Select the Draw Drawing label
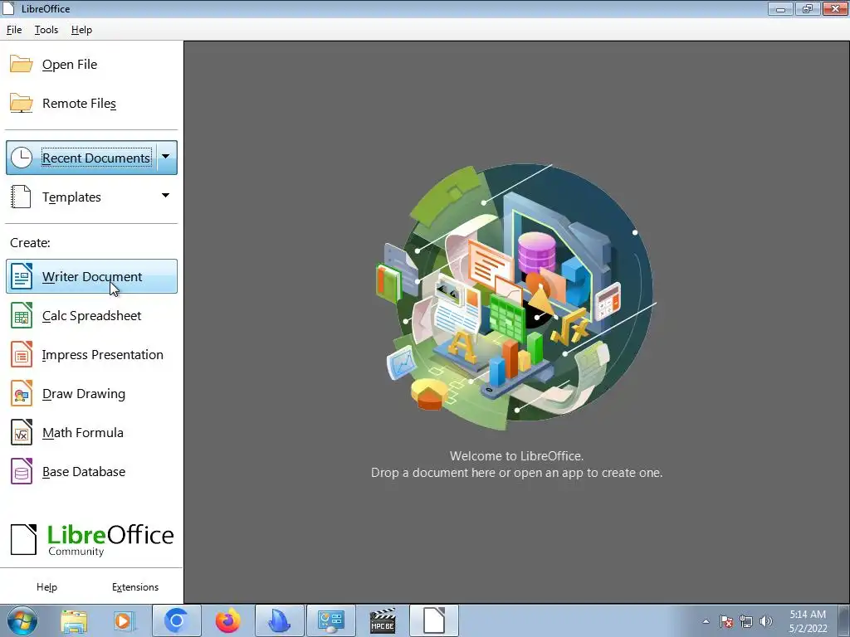Screen dimensions: 850x637 click(84, 394)
